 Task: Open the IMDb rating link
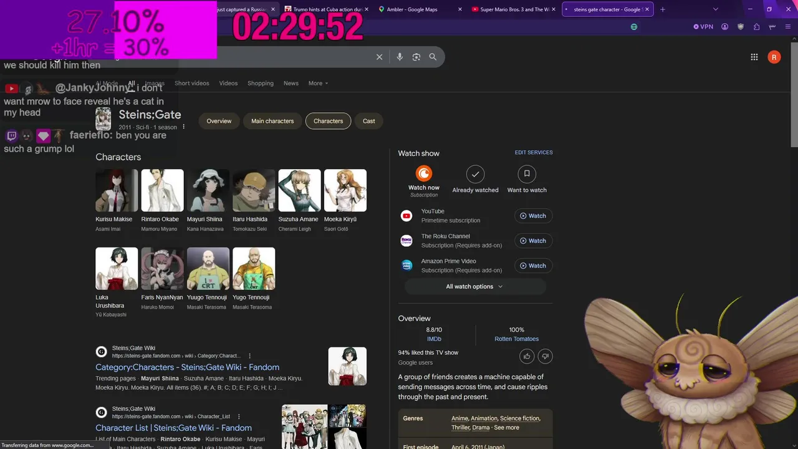434,339
